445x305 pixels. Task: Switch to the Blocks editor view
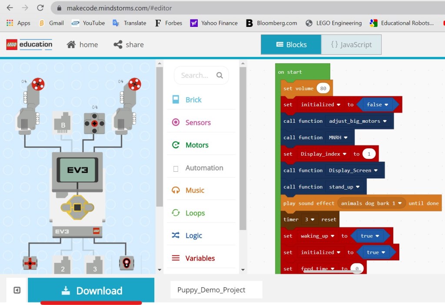point(291,45)
